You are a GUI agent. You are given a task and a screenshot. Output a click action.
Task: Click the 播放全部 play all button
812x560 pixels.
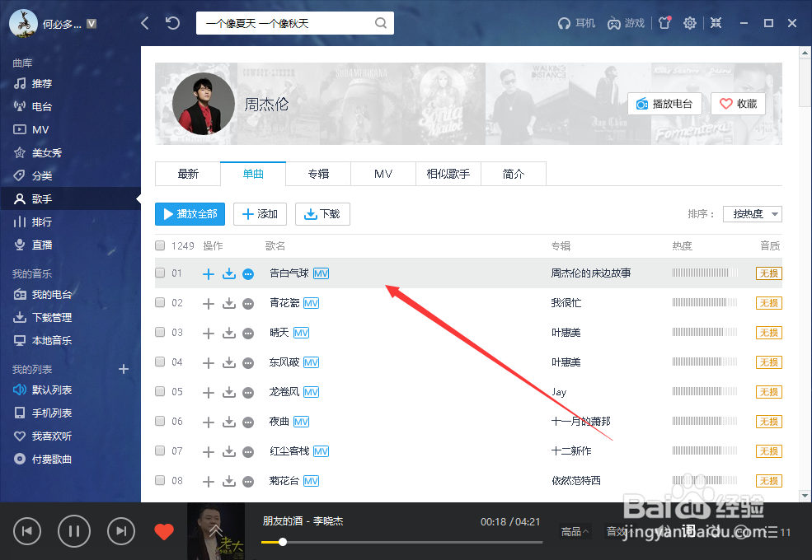click(190, 213)
